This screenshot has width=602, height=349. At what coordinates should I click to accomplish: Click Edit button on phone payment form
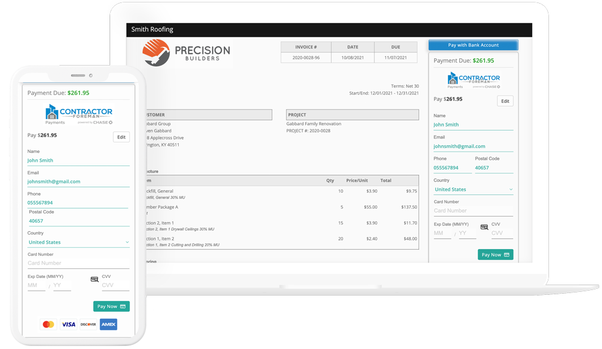click(121, 137)
